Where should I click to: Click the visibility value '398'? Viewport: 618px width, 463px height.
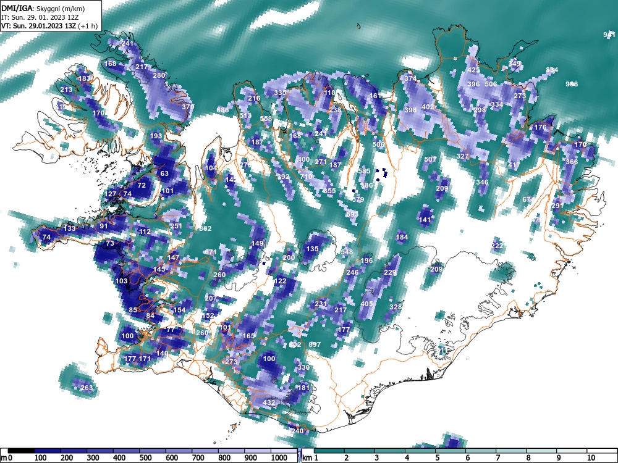pos(410,110)
